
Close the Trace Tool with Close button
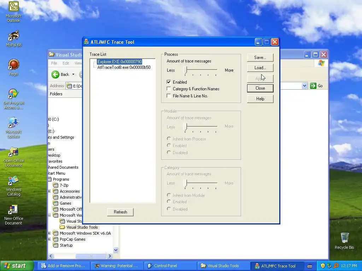(260, 88)
